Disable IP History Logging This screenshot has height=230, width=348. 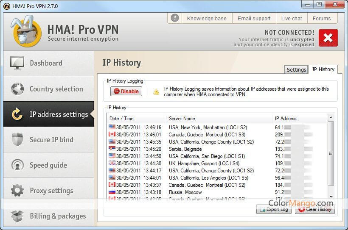[126, 91]
